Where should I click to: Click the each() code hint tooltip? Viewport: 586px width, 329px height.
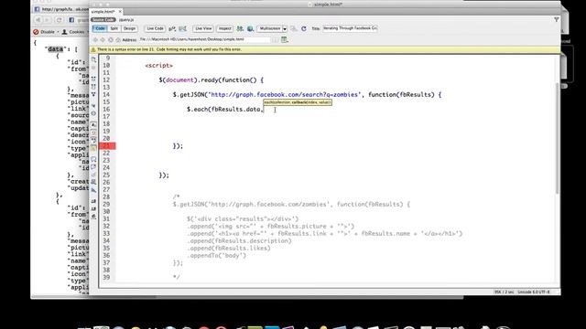(298, 101)
